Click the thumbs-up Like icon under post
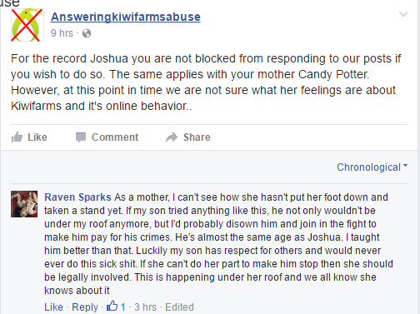The width and height of the screenshot is (420, 314). 17,137
